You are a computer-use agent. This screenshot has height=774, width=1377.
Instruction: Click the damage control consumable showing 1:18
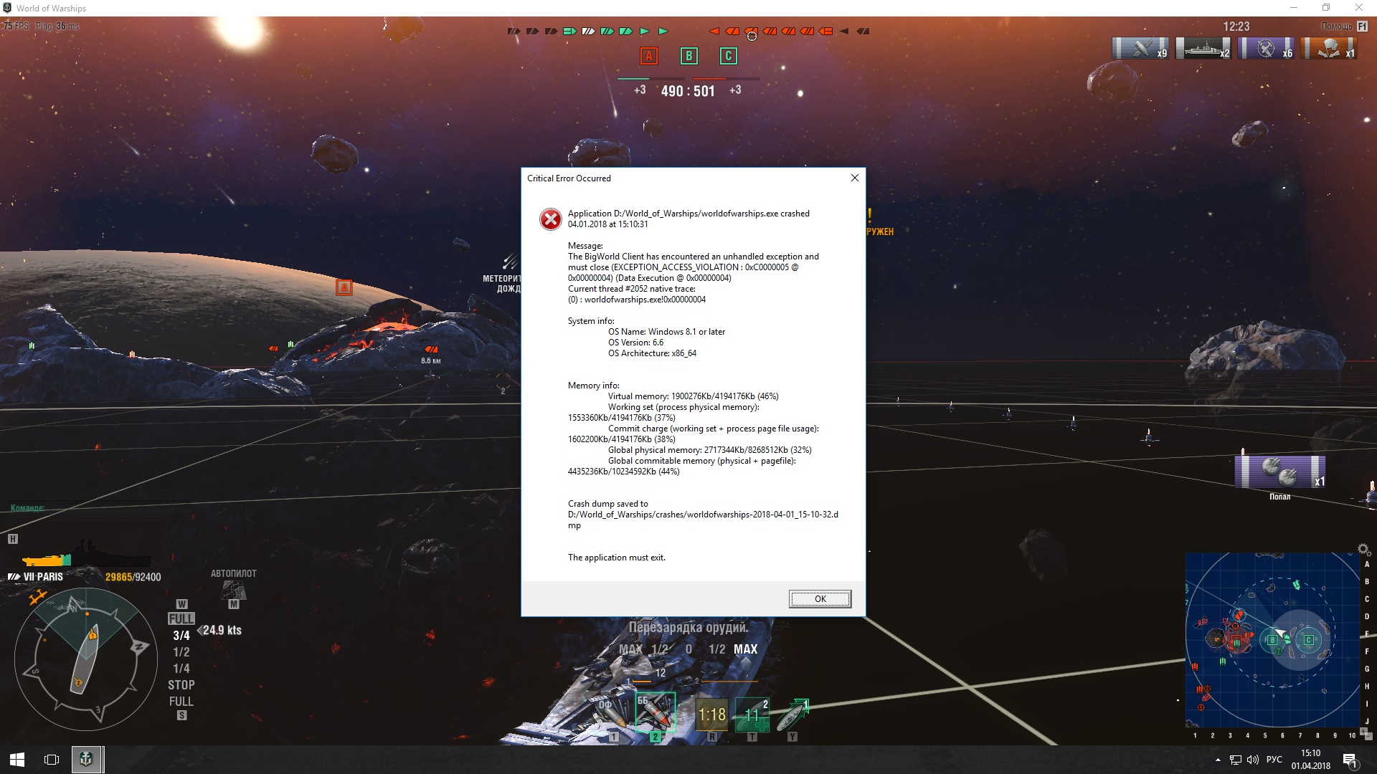(x=711, y=714)
